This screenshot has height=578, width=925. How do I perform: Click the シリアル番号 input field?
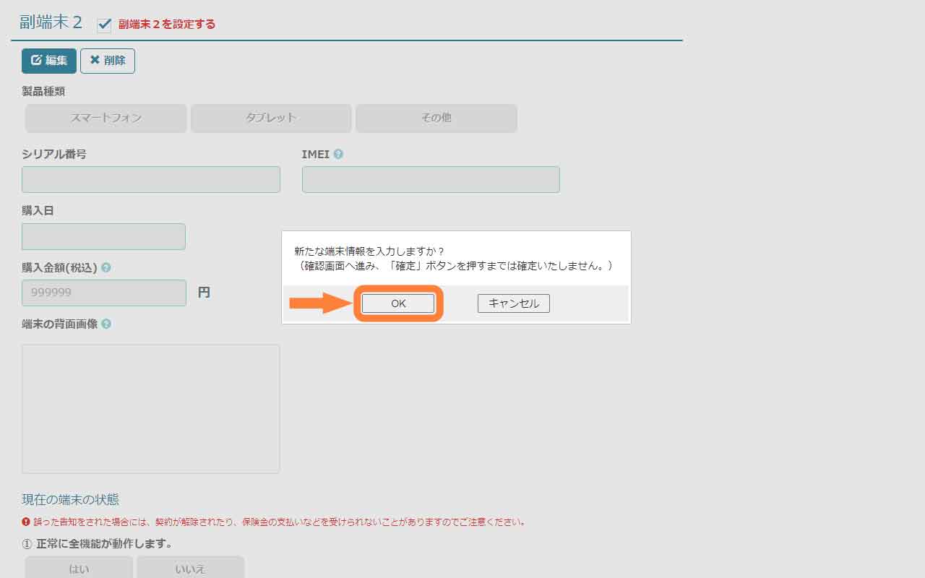click(x=151, y=179)
